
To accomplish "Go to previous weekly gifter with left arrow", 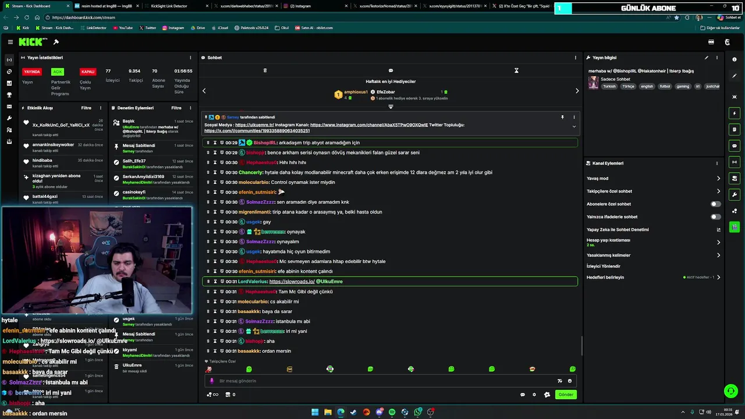I will (x=204, y=91).
